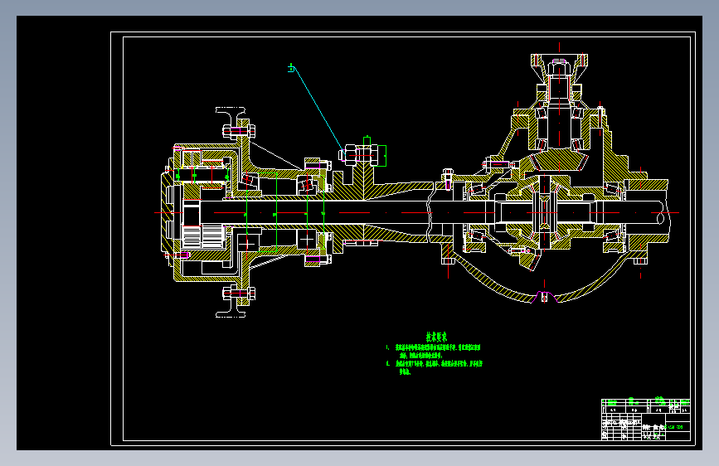Screen dimensions: 719x466
Task: Click the green technical requirements heading
Action: (436, 337)
